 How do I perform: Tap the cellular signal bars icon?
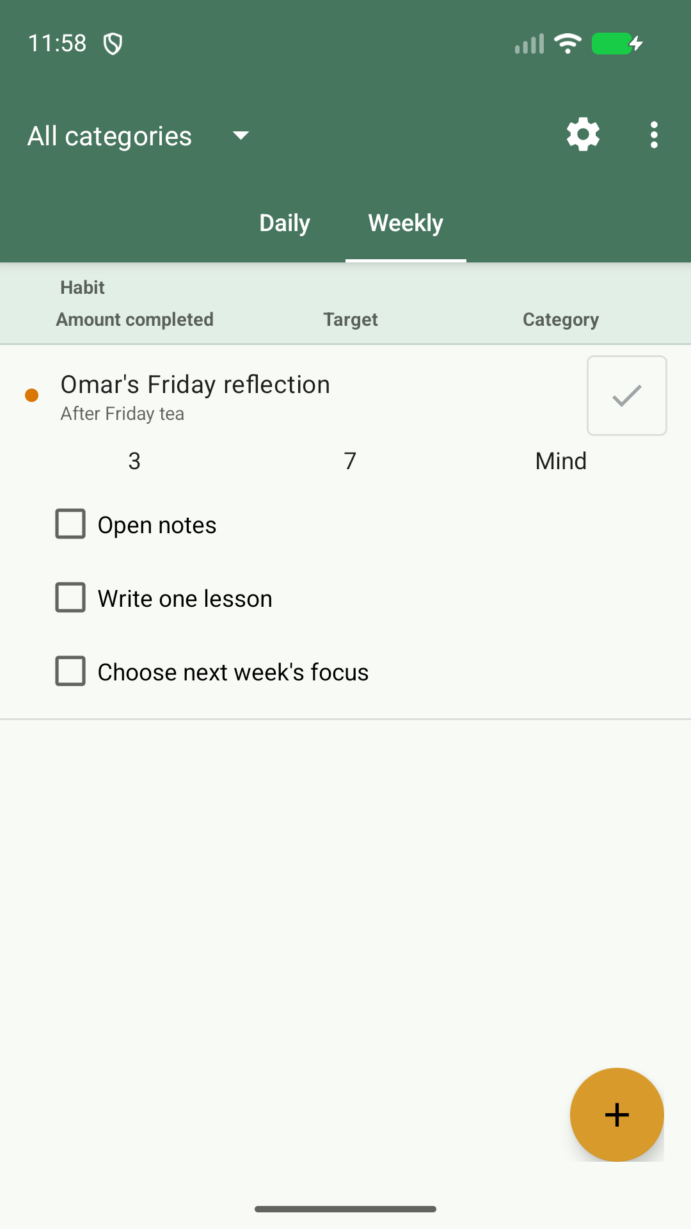tap(529, 44)
